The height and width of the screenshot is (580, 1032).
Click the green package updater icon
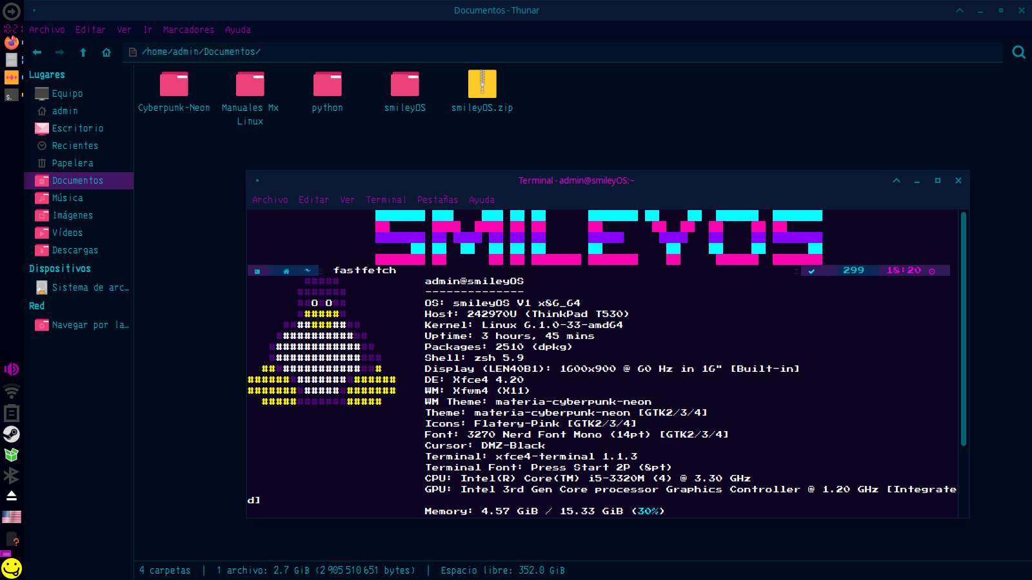(x=12, y=454)
